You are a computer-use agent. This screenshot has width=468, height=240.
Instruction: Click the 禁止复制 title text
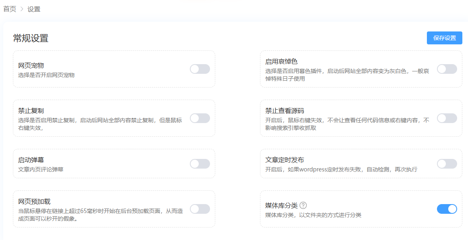click(x=31, y=111)
